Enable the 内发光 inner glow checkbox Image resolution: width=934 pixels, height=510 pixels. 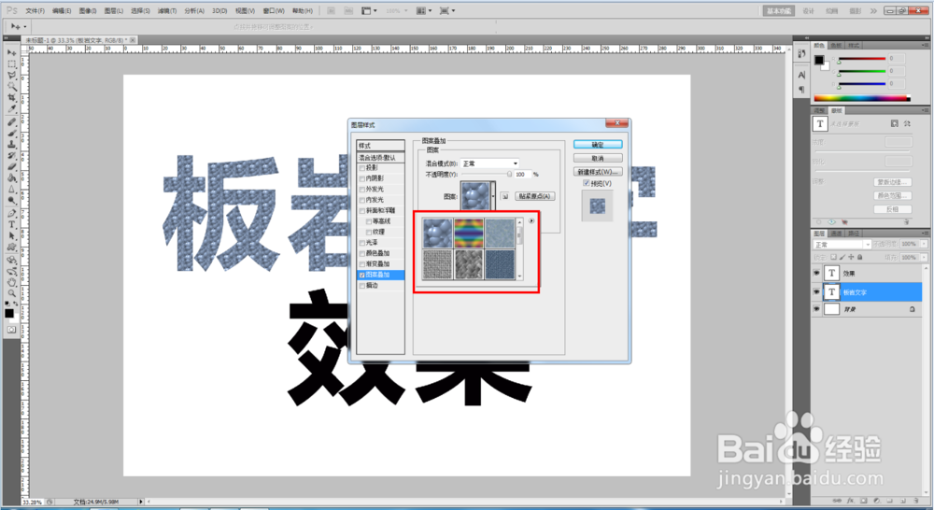[x=362, y=200]
